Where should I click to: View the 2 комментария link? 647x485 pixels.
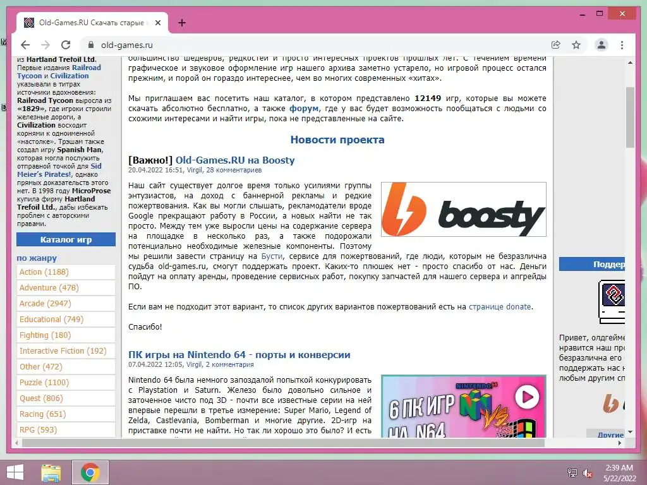[229, 364]
